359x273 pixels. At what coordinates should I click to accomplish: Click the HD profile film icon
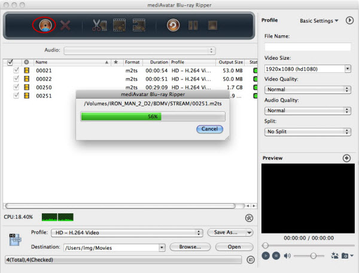click(16, 240)
